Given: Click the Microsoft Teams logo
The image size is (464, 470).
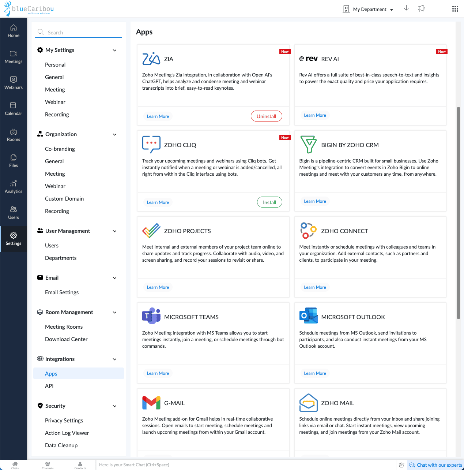Looking at the screenshot, I should point(151,316).
